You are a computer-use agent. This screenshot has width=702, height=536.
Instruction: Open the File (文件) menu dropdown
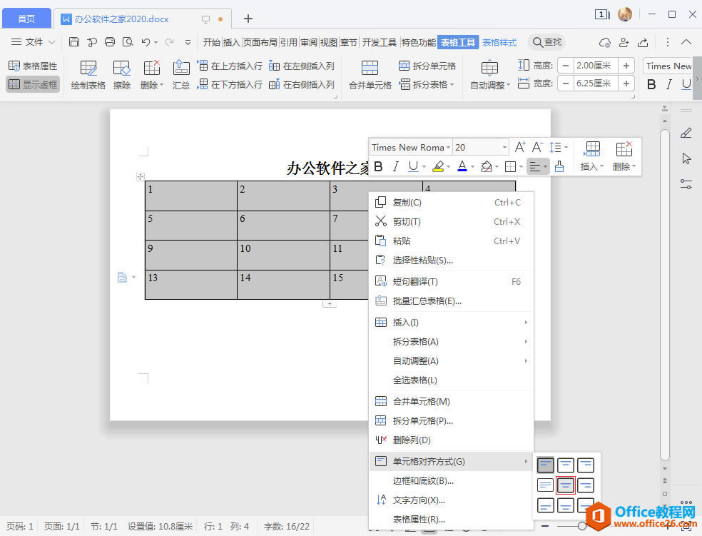[x=33, y=42]
